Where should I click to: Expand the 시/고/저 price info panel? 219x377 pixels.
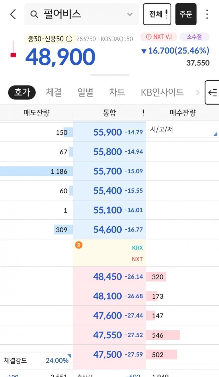pyautogui.click(x=215, y=134)
